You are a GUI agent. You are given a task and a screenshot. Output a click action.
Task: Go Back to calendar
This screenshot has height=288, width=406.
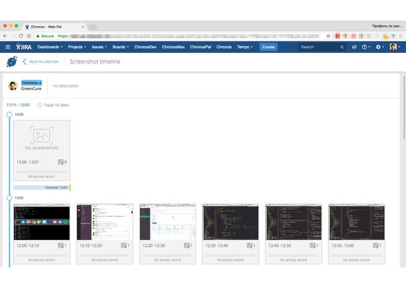pyautogui.click(x=43, y=61)
